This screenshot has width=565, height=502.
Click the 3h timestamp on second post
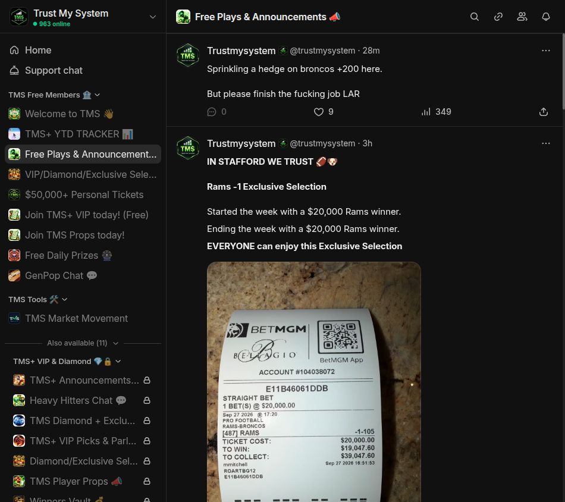(x=367, y=143)
